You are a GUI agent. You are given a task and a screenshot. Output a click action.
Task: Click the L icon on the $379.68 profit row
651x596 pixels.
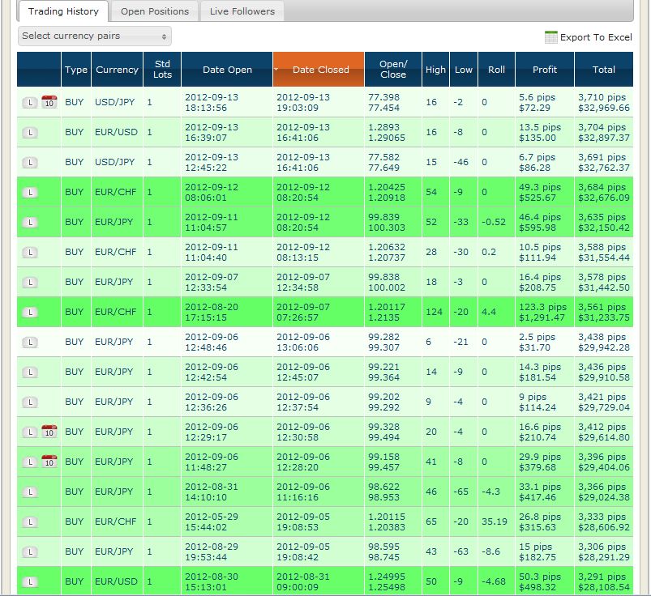coord(30,462)
